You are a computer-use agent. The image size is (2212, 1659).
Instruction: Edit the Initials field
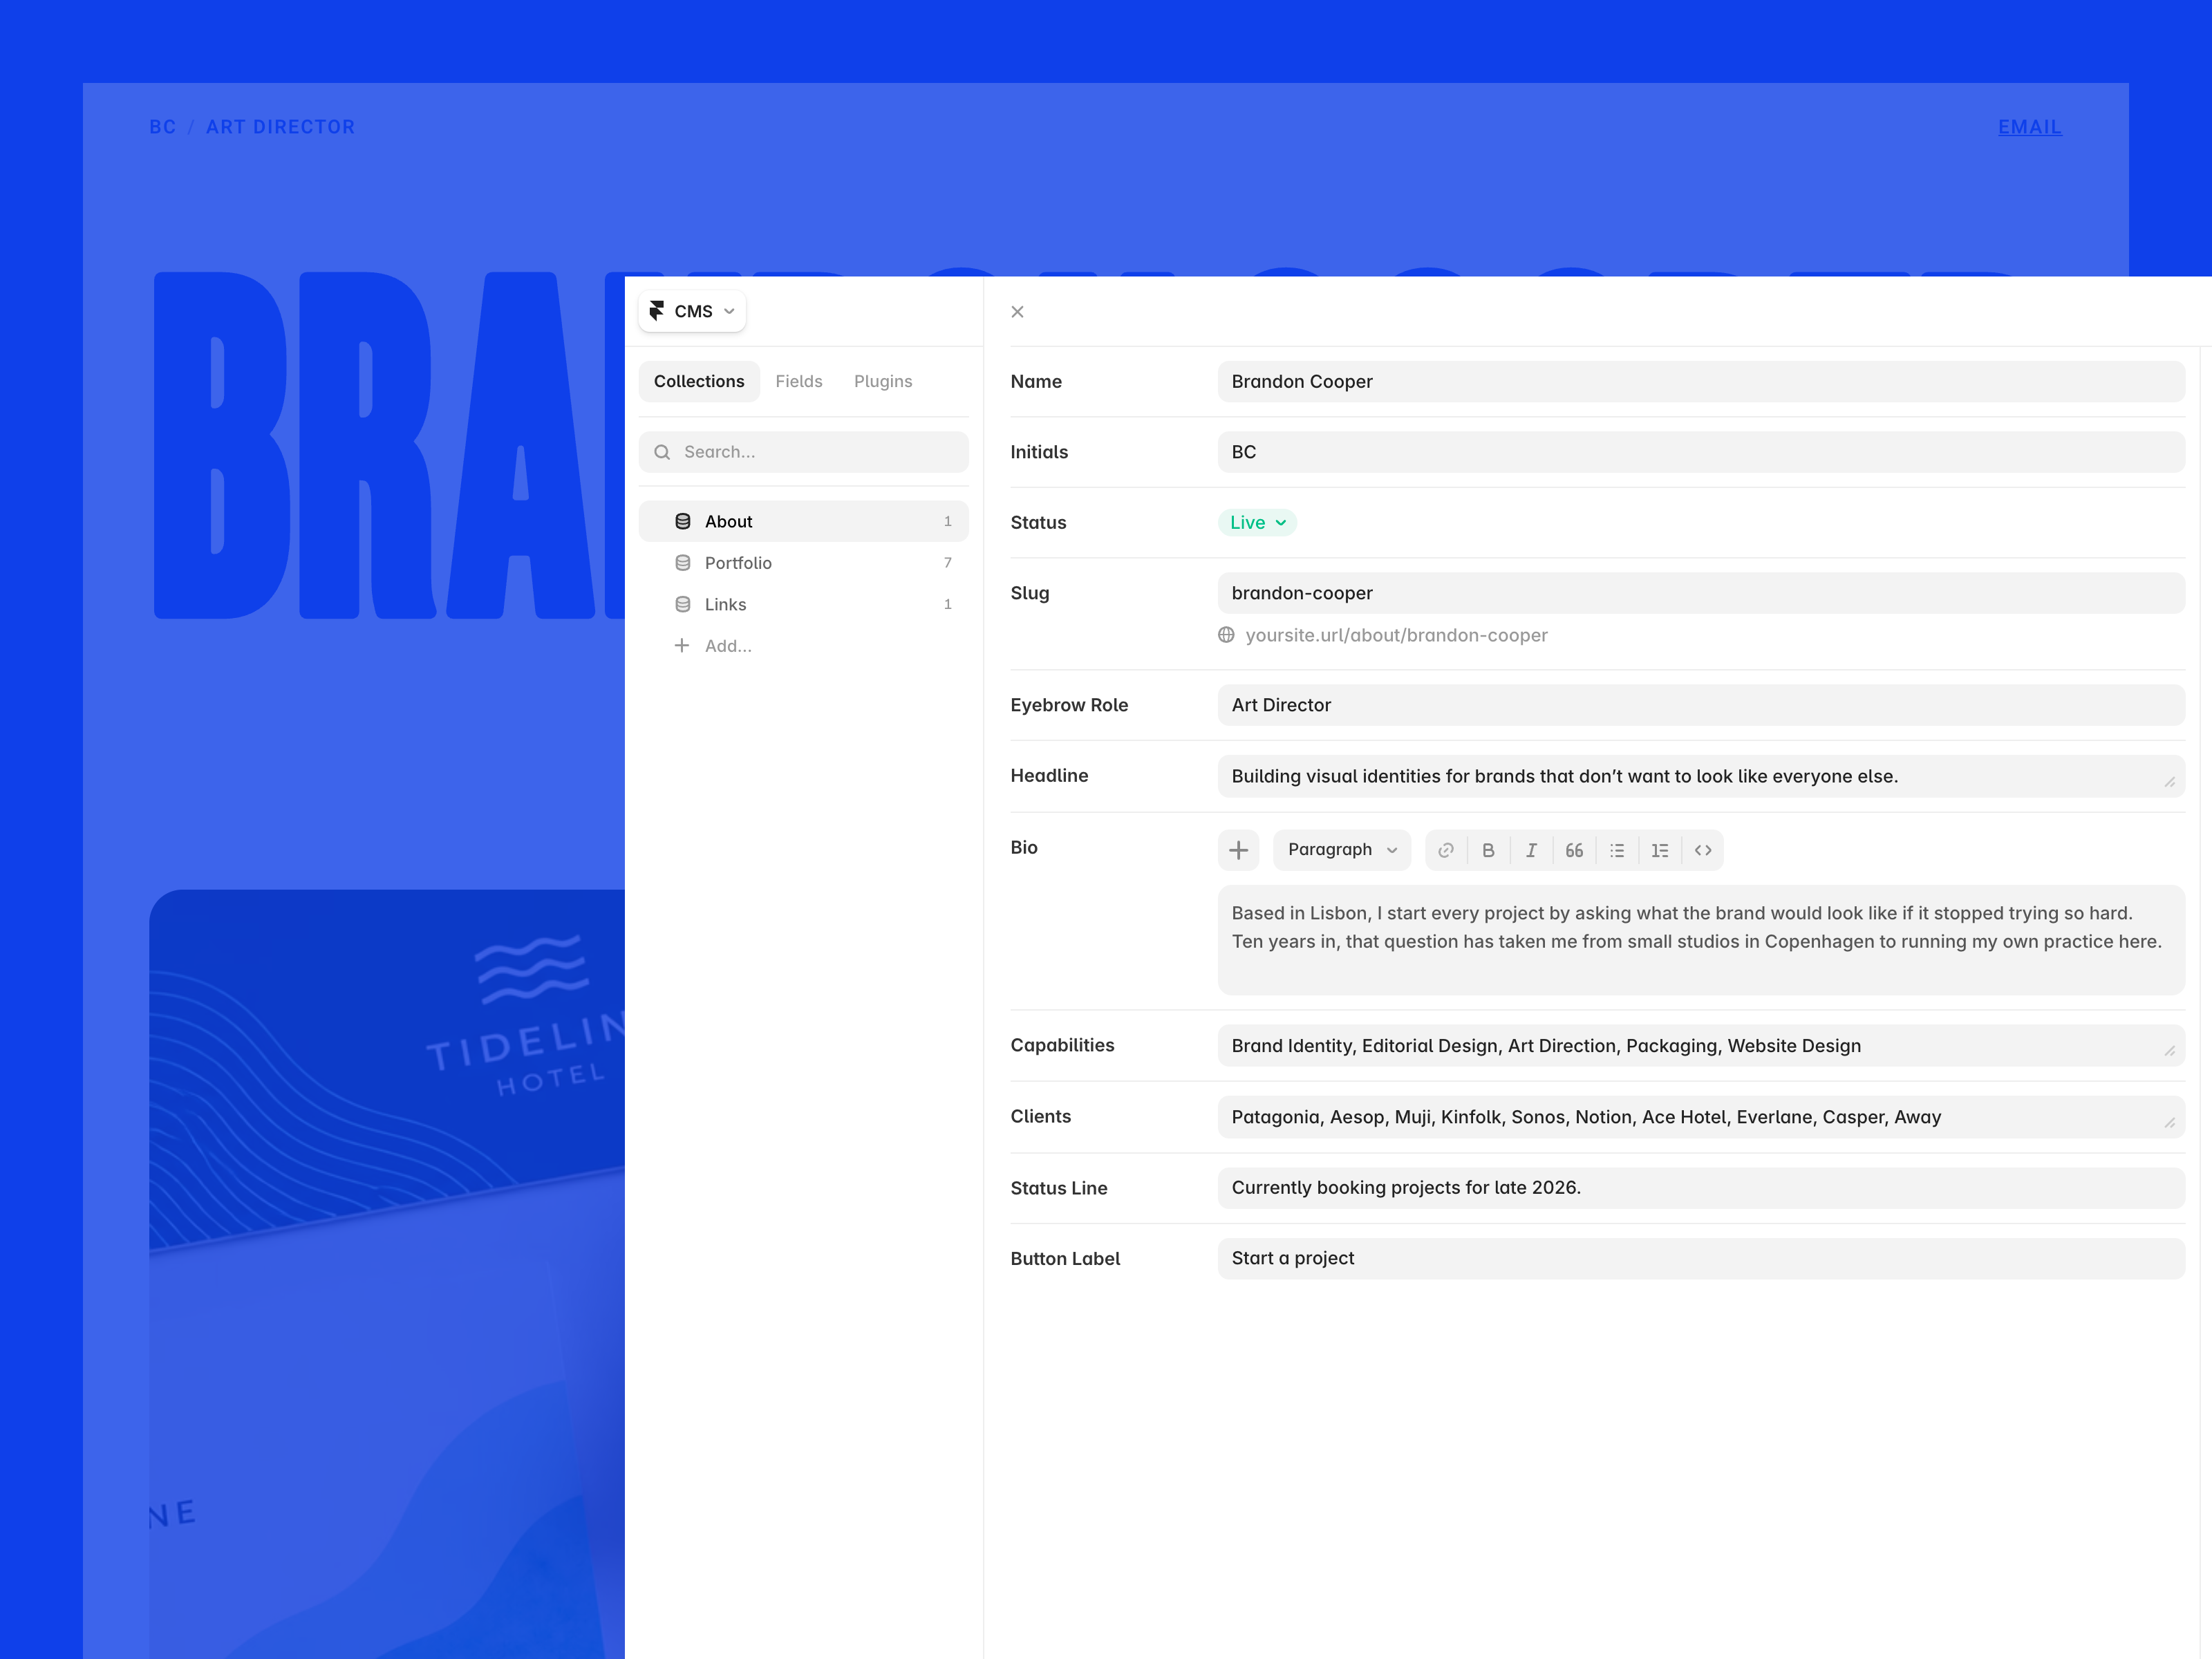[1701, 452]
